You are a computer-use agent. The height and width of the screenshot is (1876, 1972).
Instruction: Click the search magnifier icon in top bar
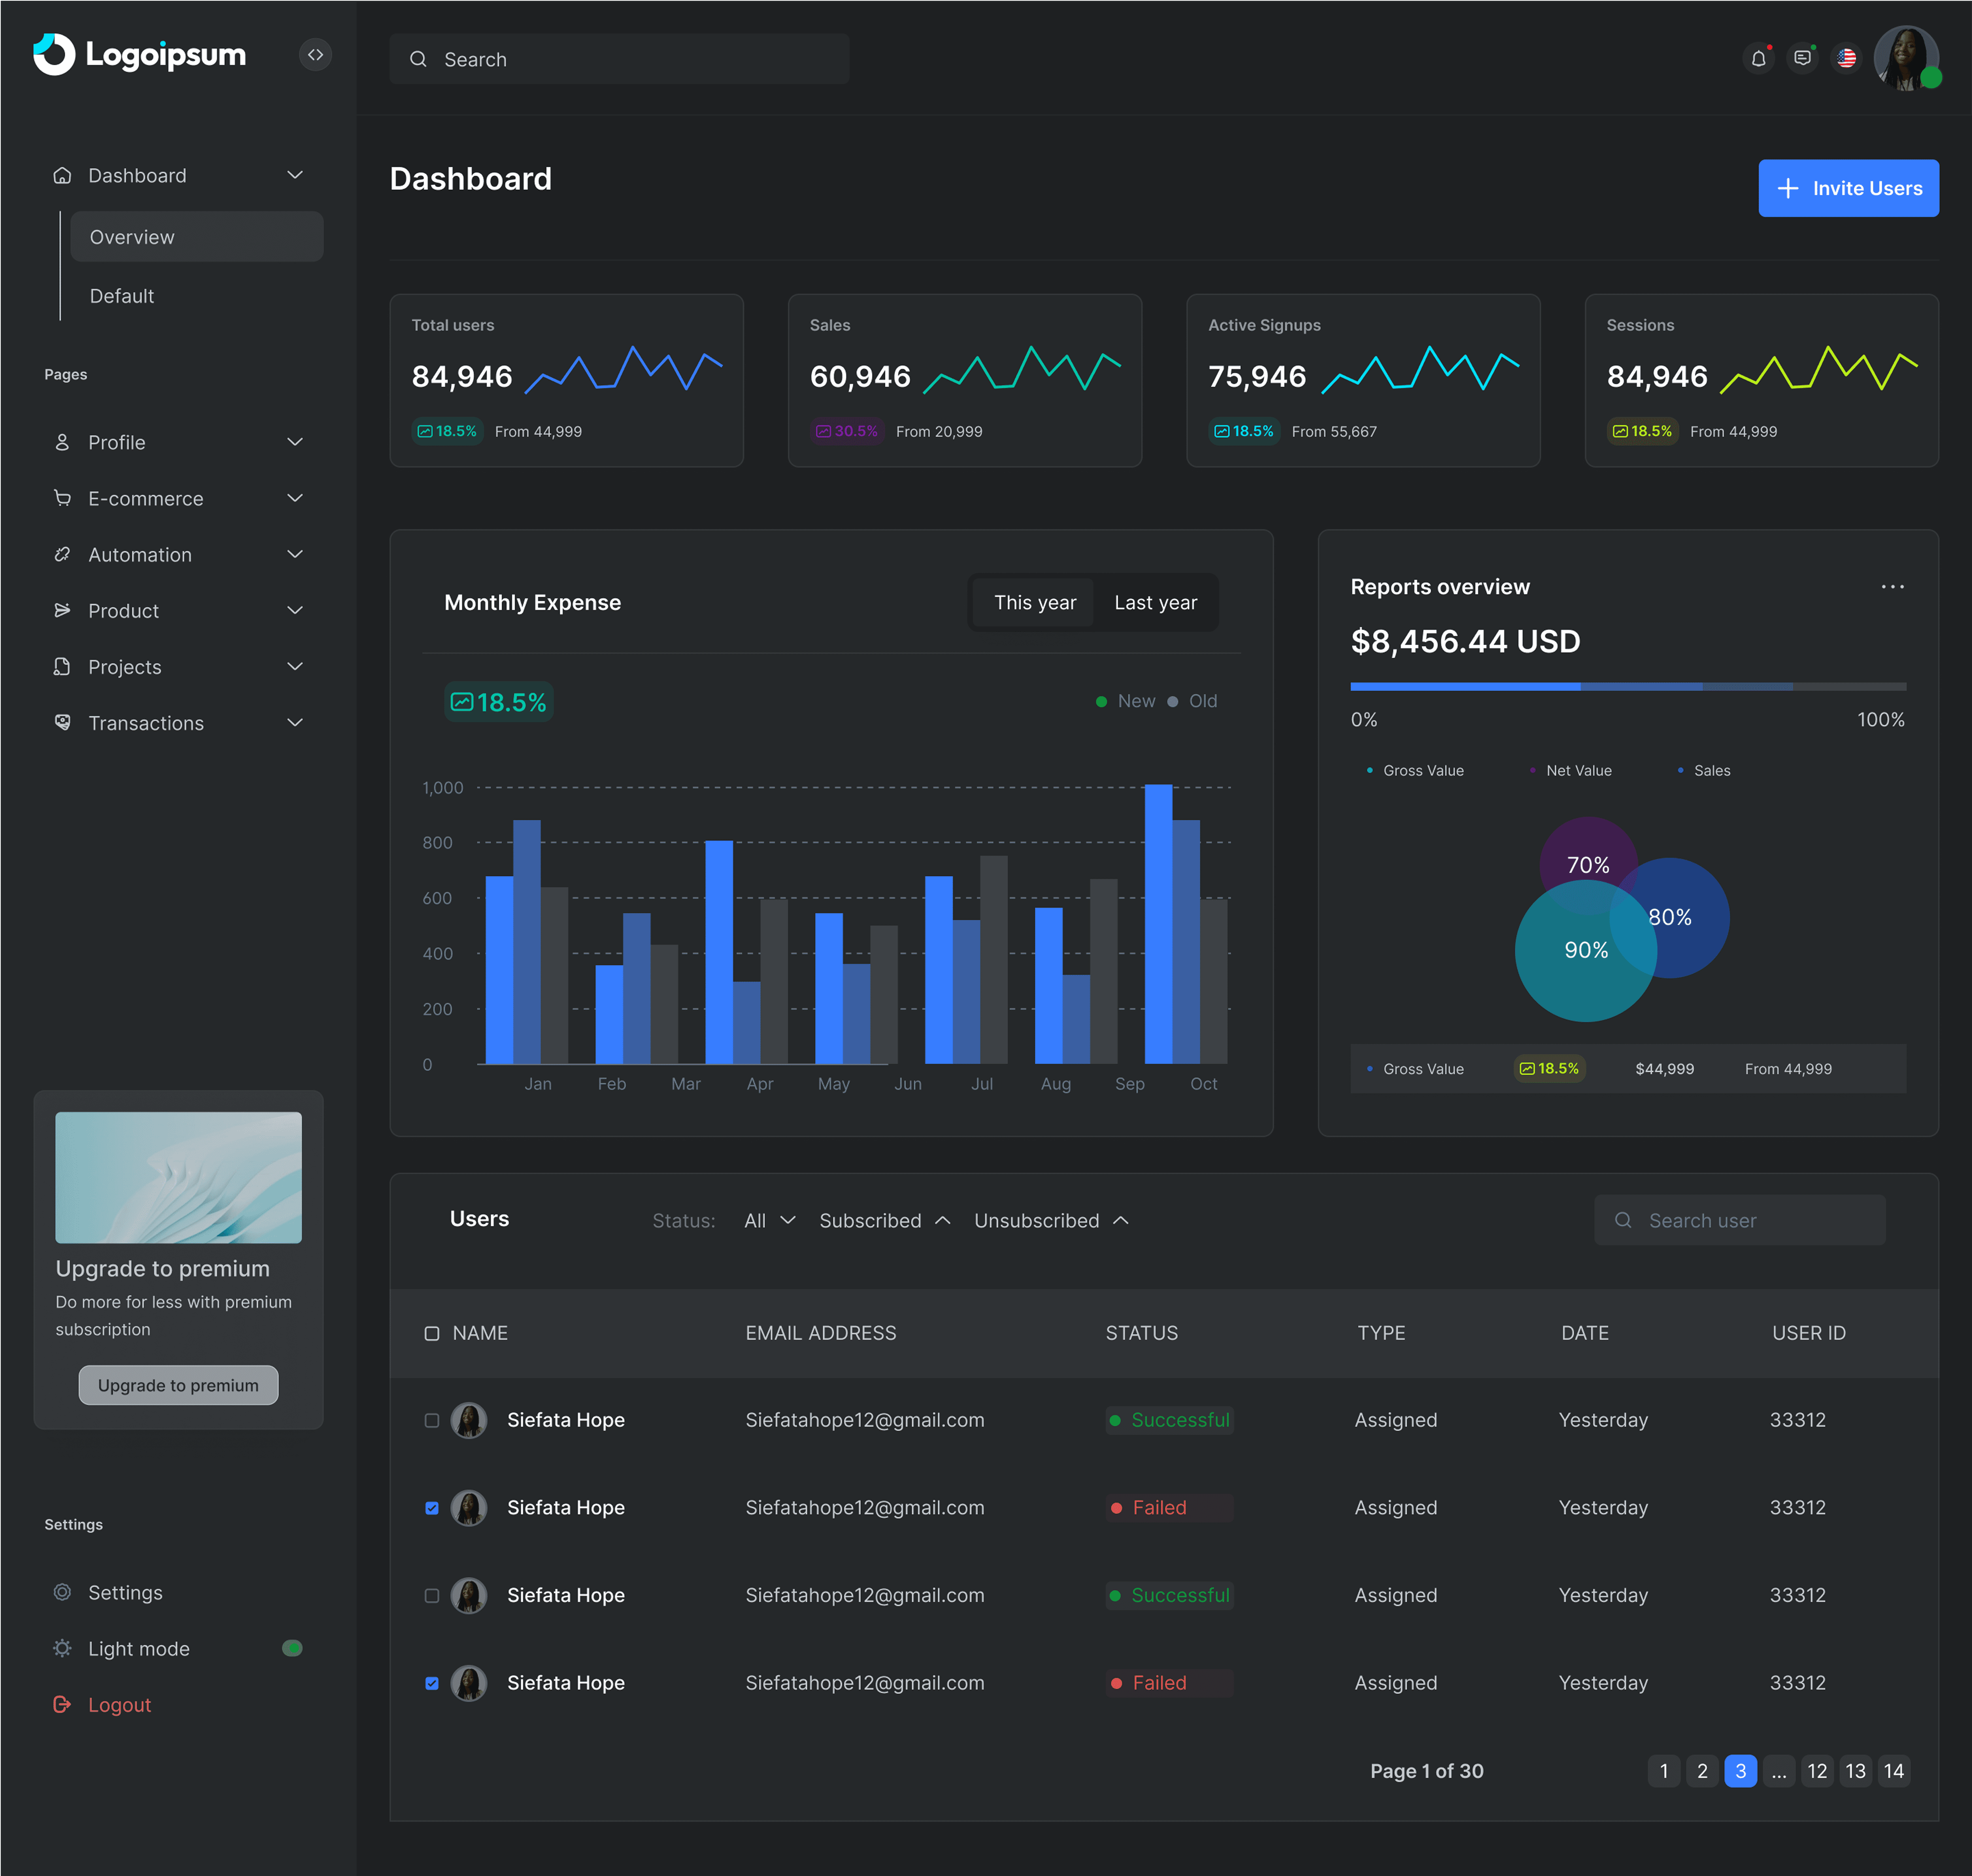click(x=418, y=59)
